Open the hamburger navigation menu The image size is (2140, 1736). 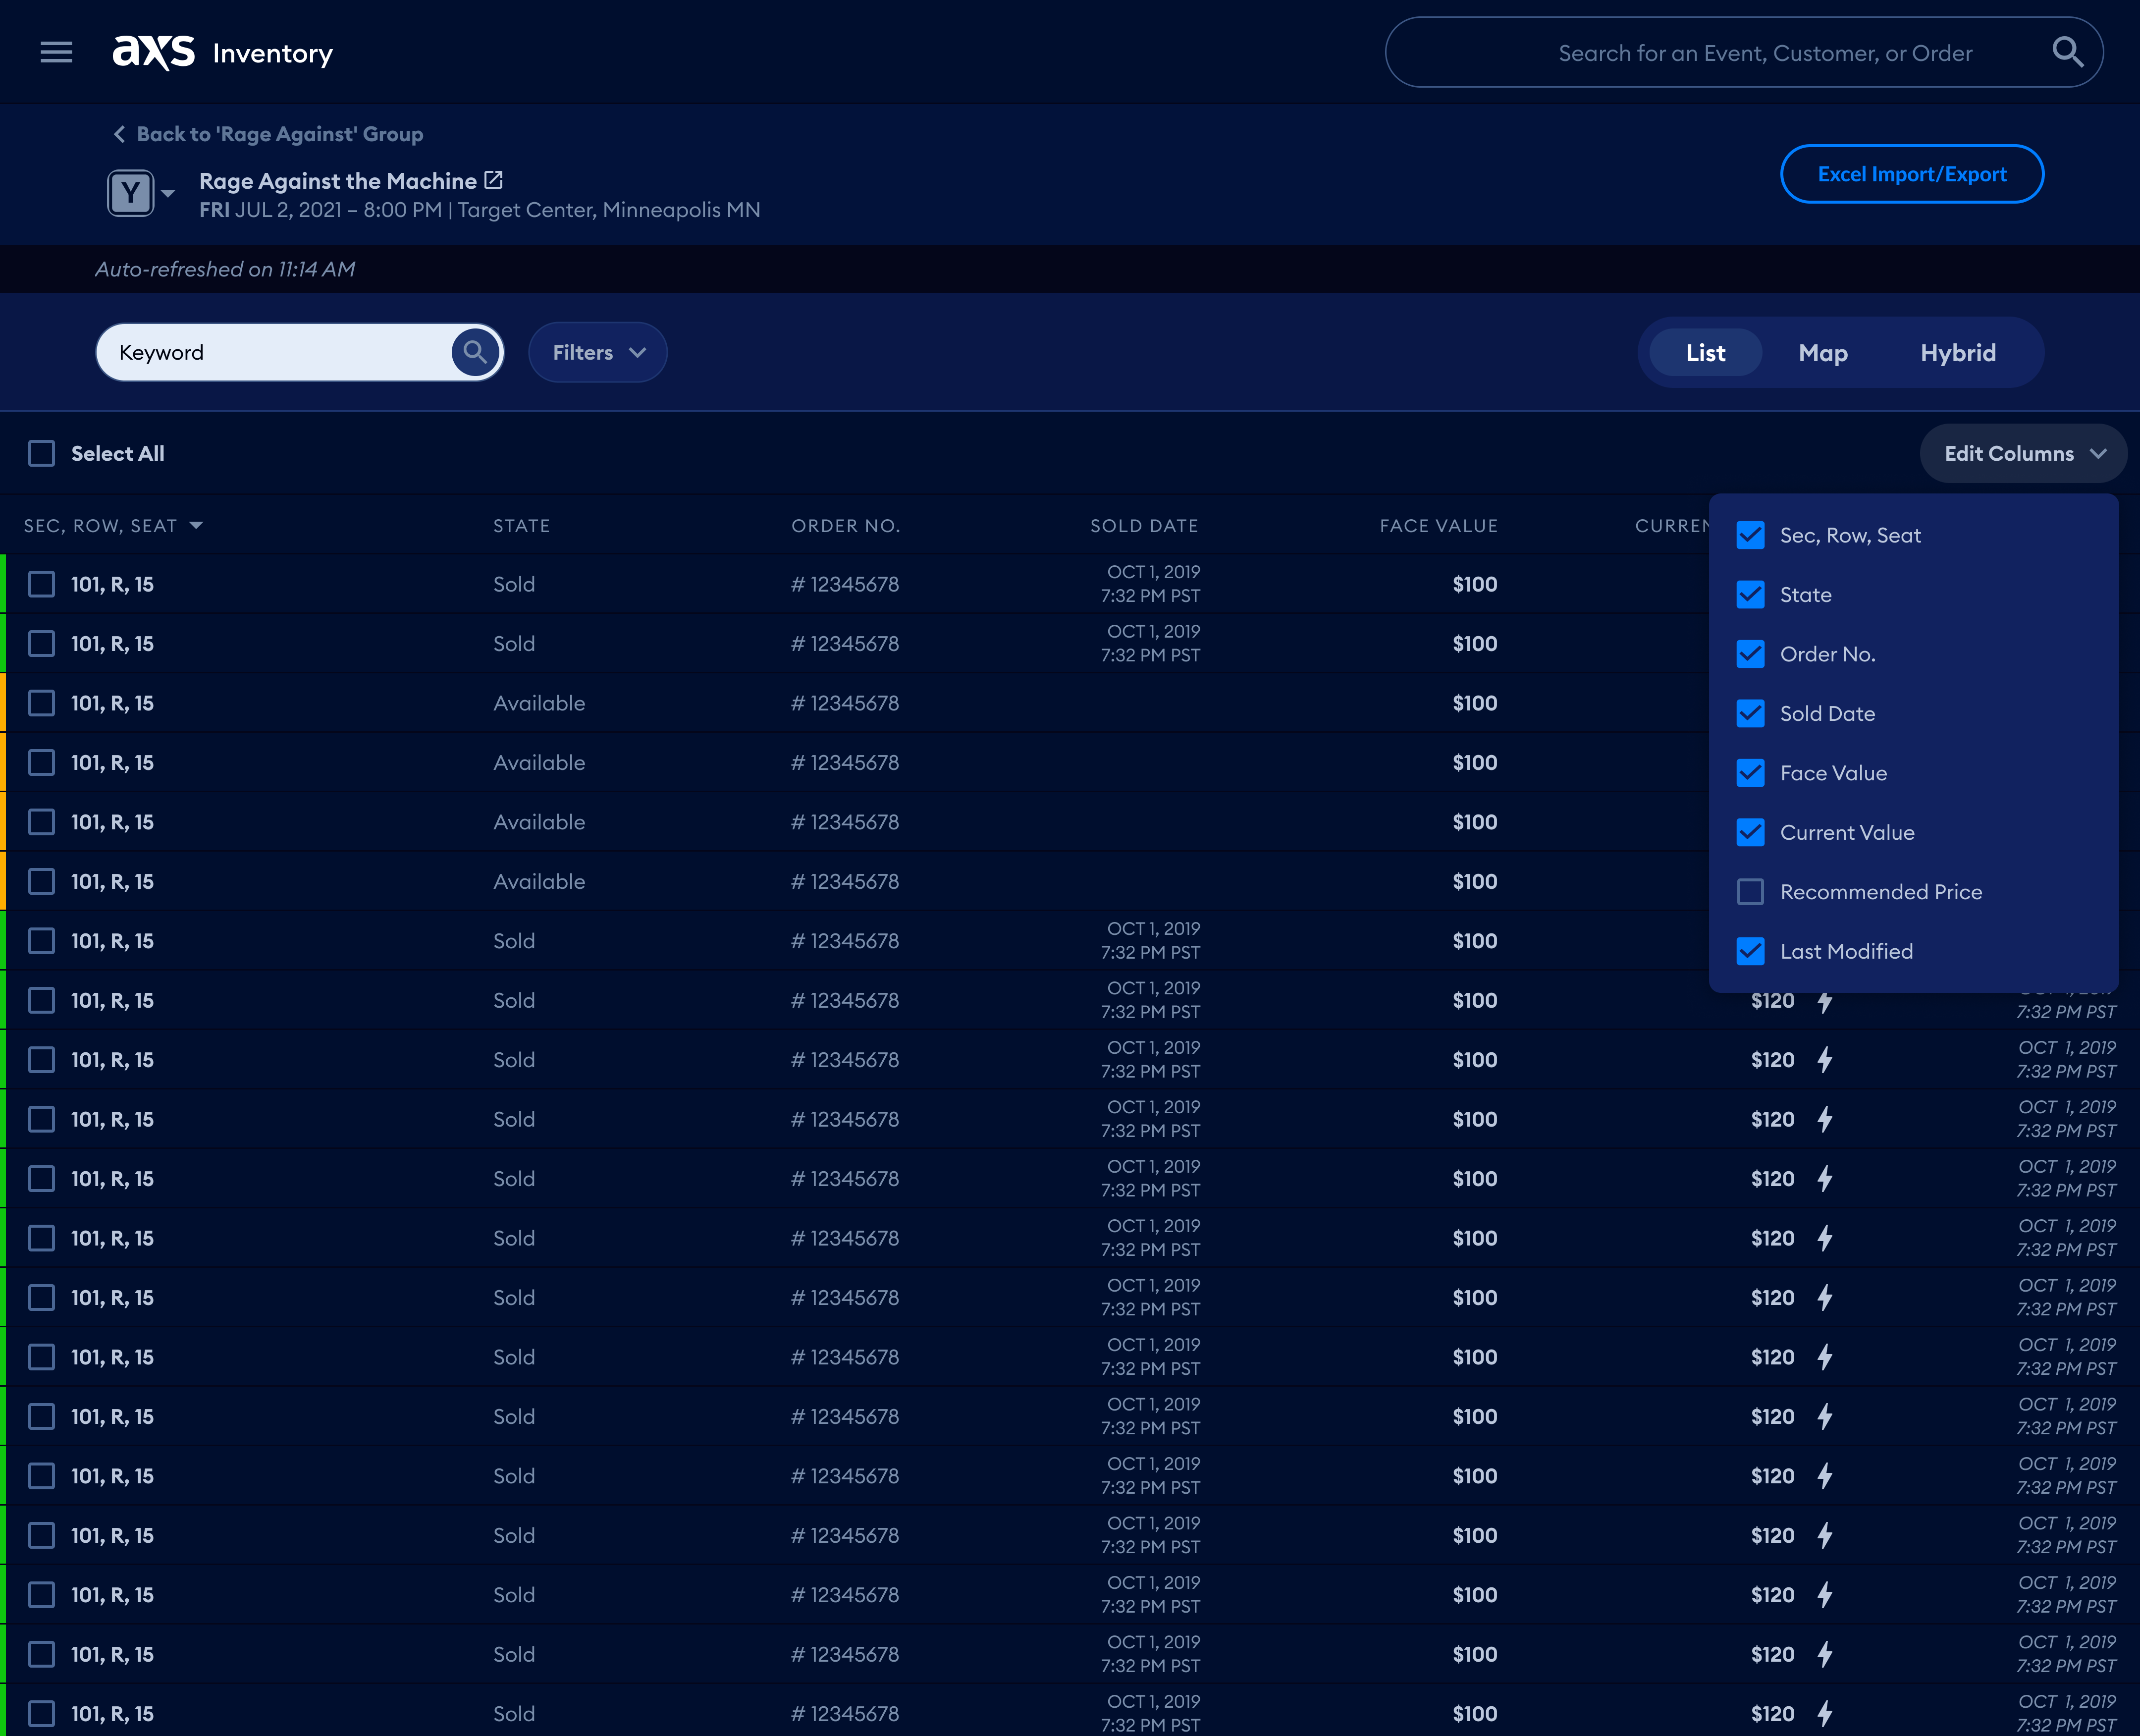[x=57, y=52]
